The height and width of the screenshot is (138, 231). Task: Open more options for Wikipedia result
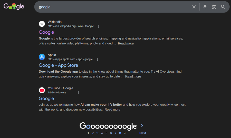click(99, 26)
